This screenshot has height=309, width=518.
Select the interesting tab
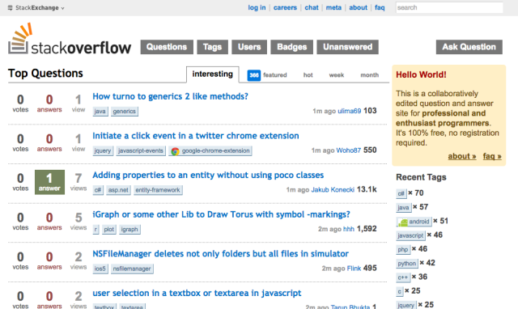212,74
